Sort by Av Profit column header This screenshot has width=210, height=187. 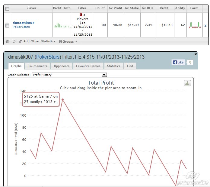116,8
